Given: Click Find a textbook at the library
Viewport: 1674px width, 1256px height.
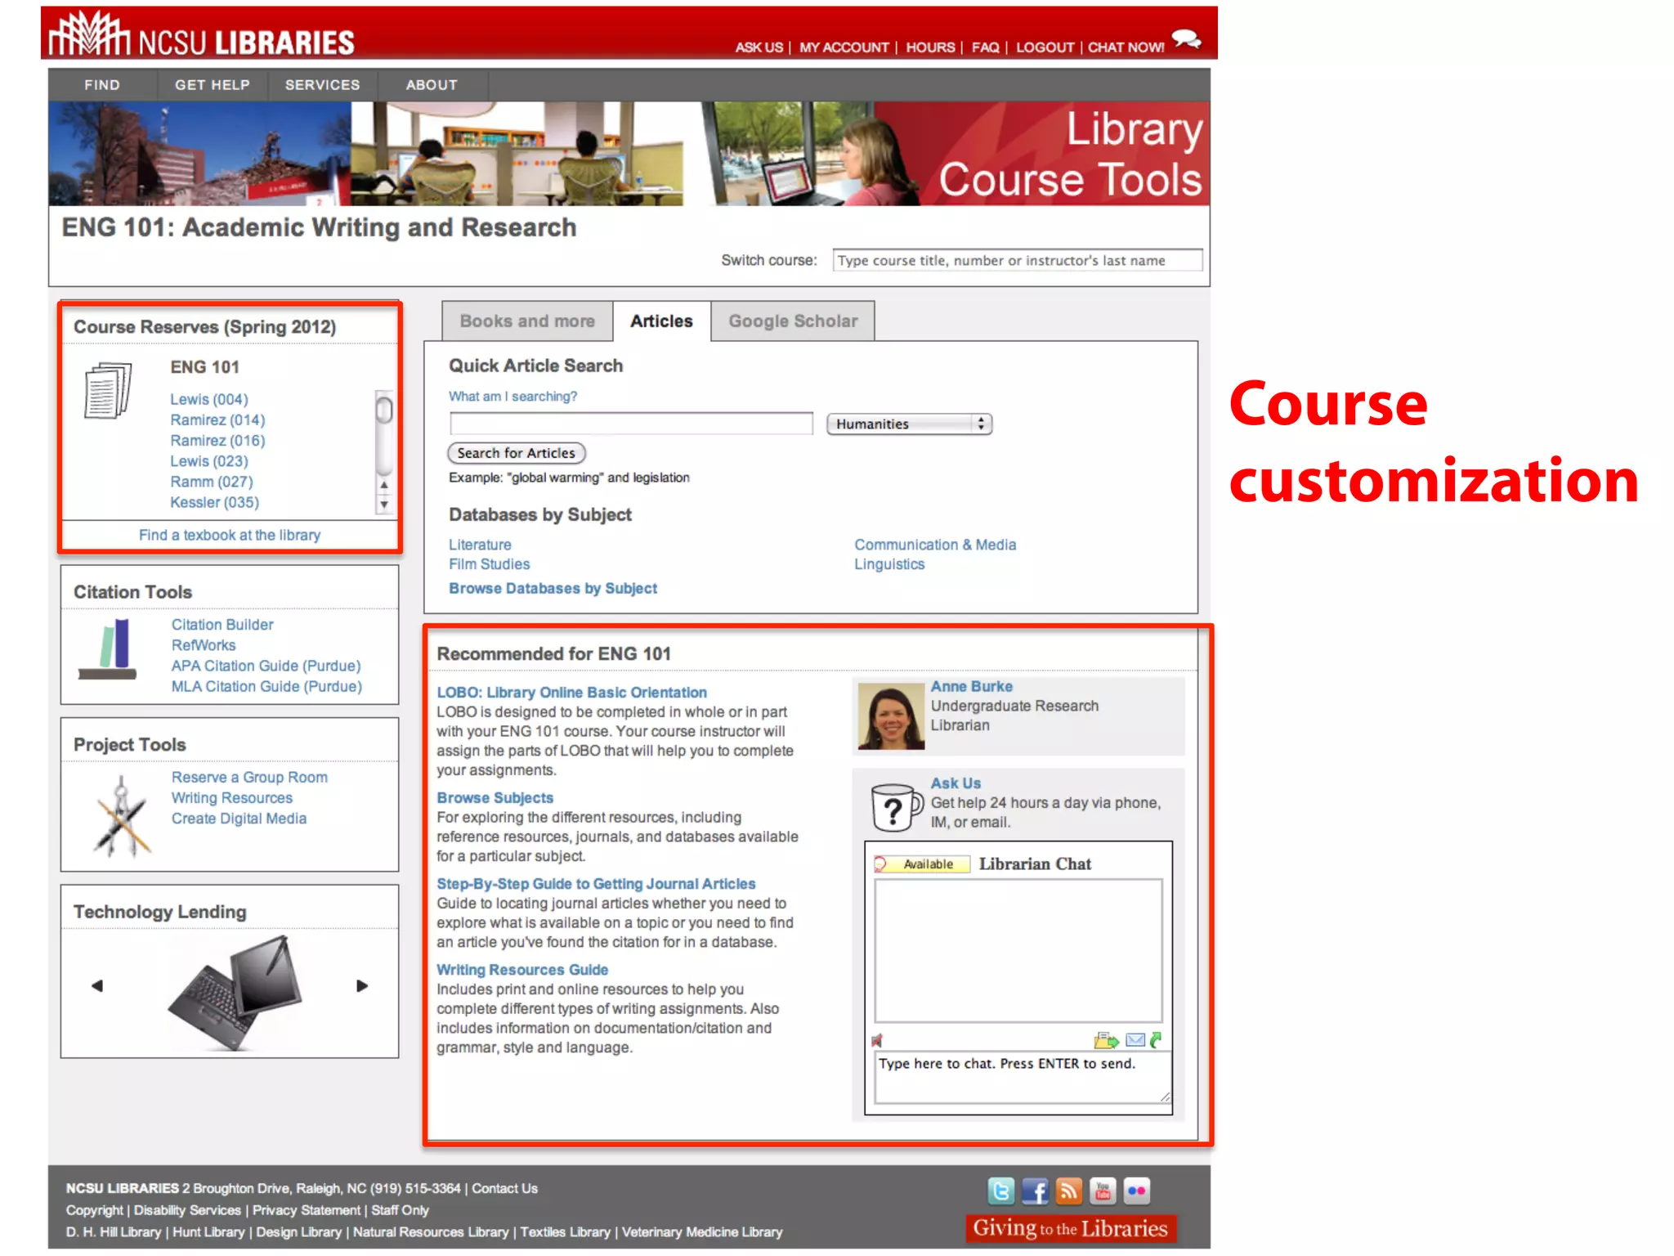Looking at the screenshot, I should (x=230, y=535).
